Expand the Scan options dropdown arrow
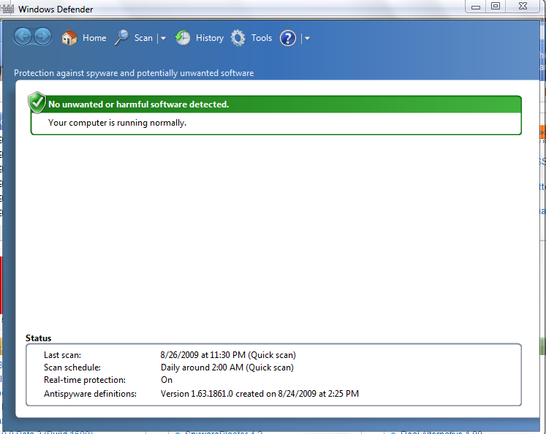 (x=163, y=38)
